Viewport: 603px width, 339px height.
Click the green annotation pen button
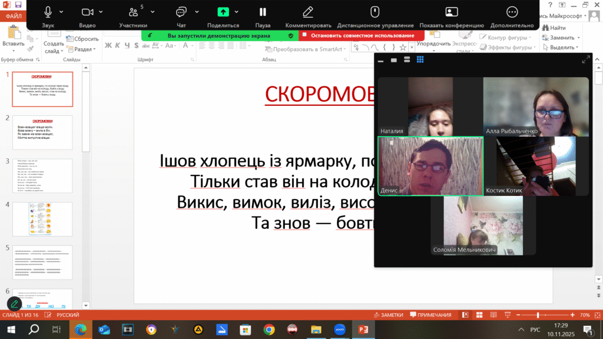14,304
